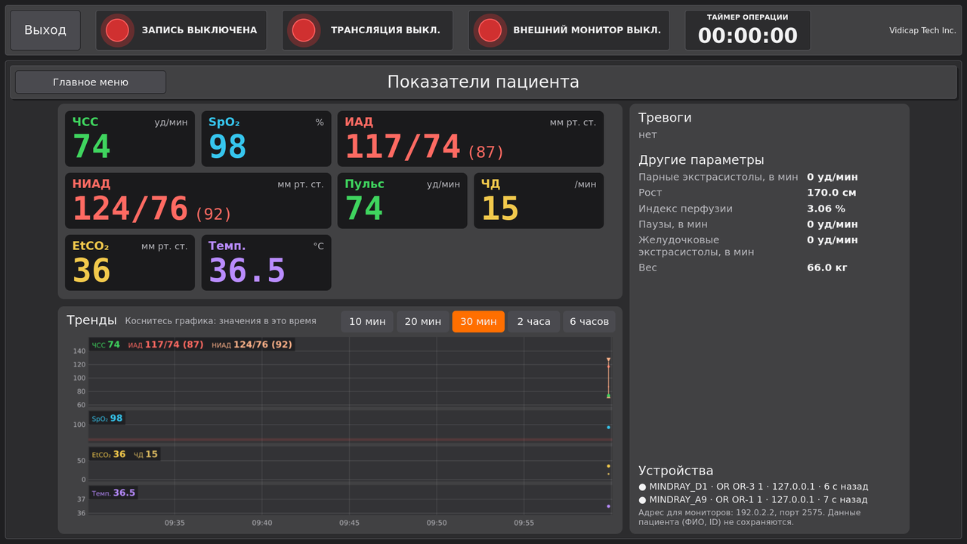967x544 pixels.
Task: Click the 'Паузы, в мин' row label
Action: [675, 224]
